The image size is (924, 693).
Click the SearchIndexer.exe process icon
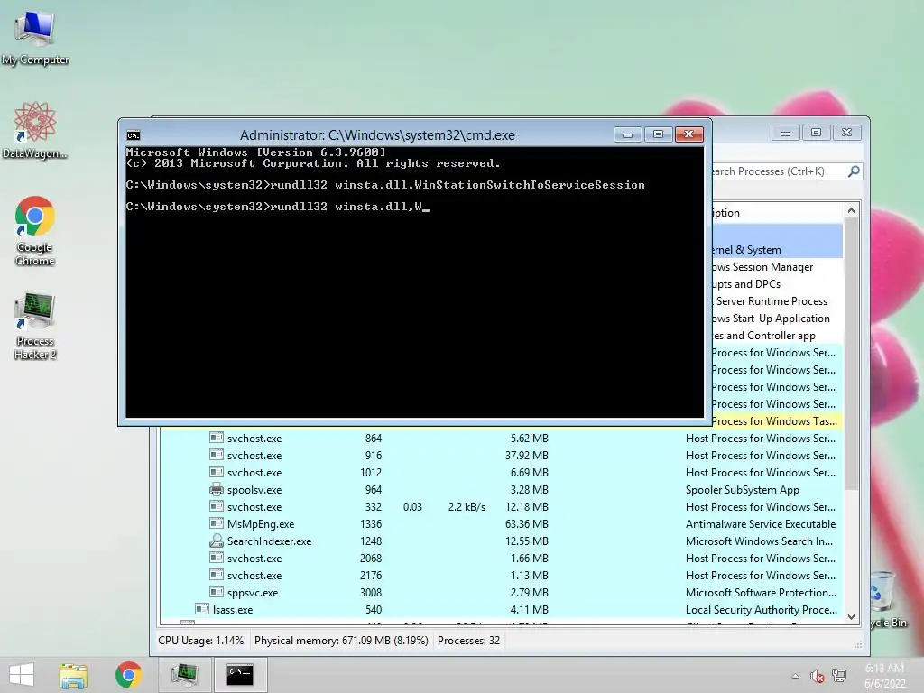pos(217,541)
